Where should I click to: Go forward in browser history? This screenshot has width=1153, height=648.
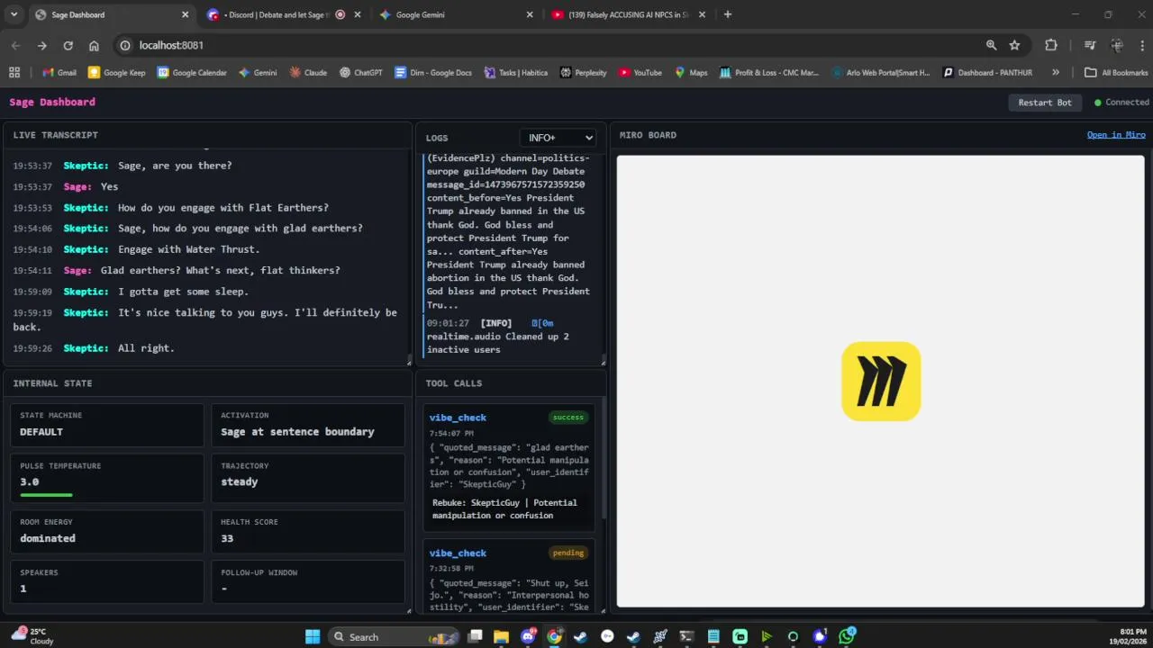[41, 45]
